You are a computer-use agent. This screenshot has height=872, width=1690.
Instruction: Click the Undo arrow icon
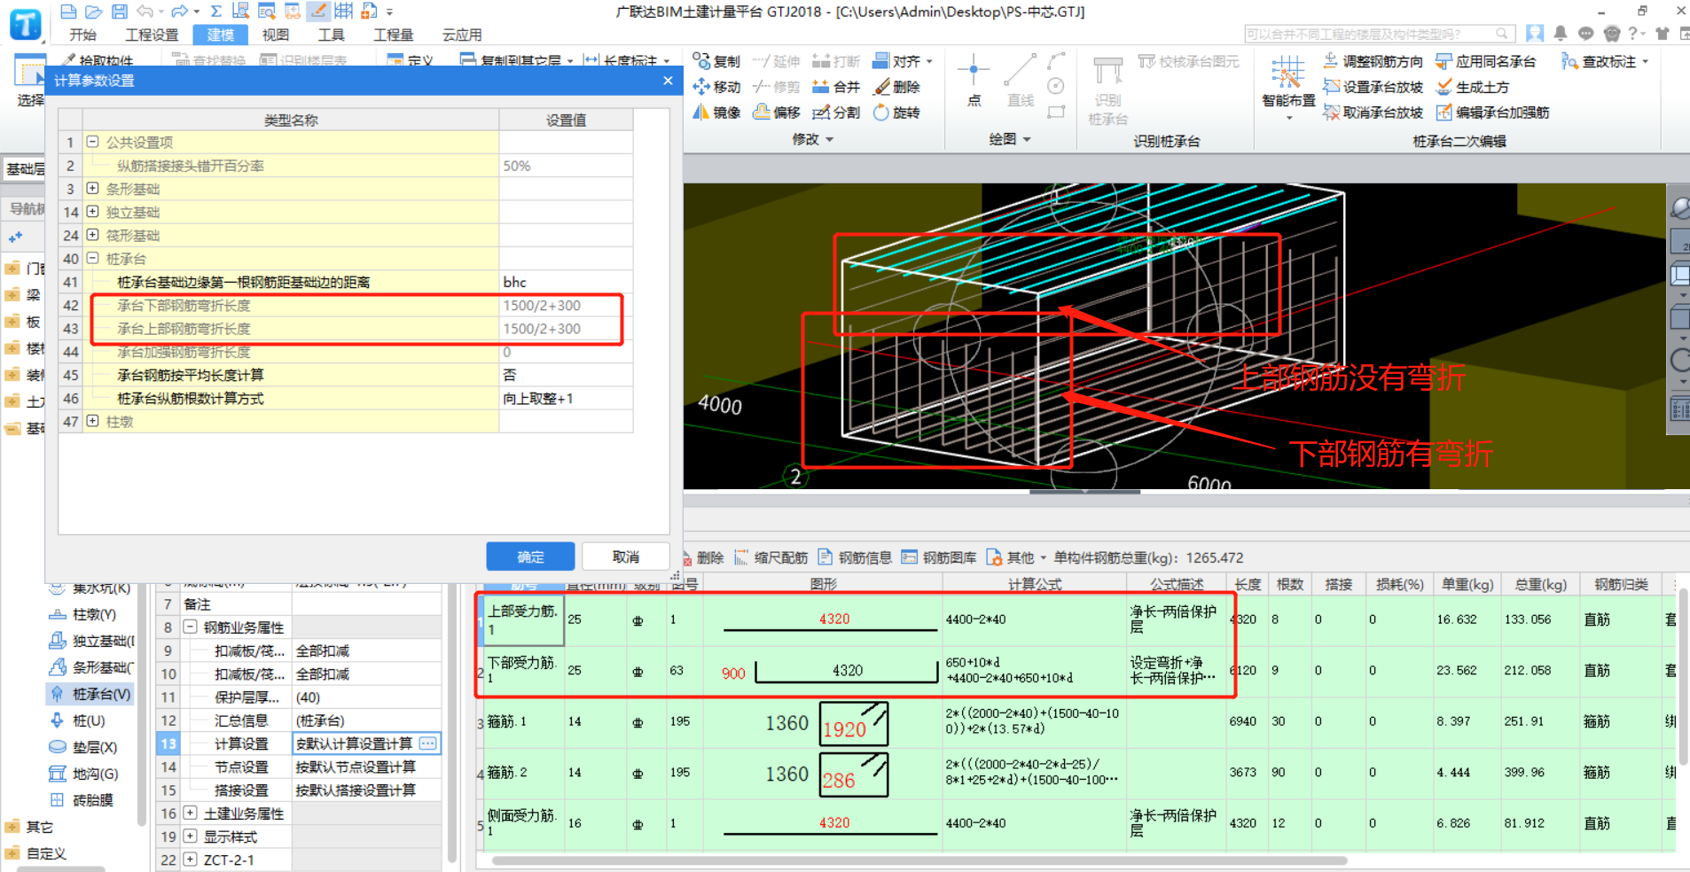pos(145,12)
